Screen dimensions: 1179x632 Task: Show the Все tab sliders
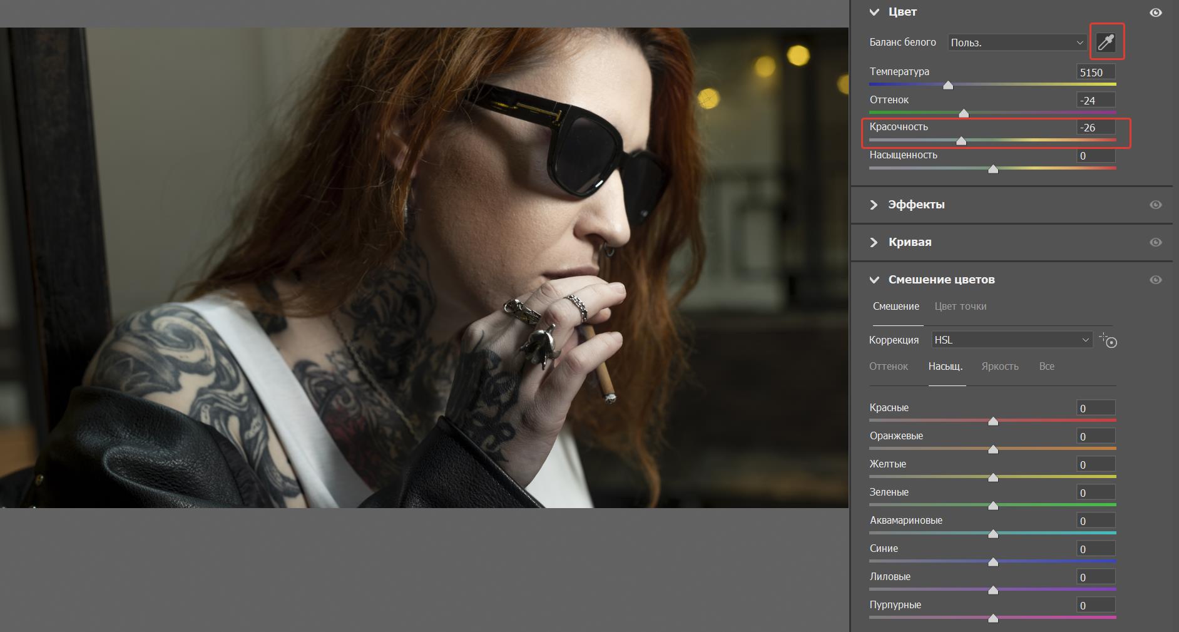tap(1046, 366)
